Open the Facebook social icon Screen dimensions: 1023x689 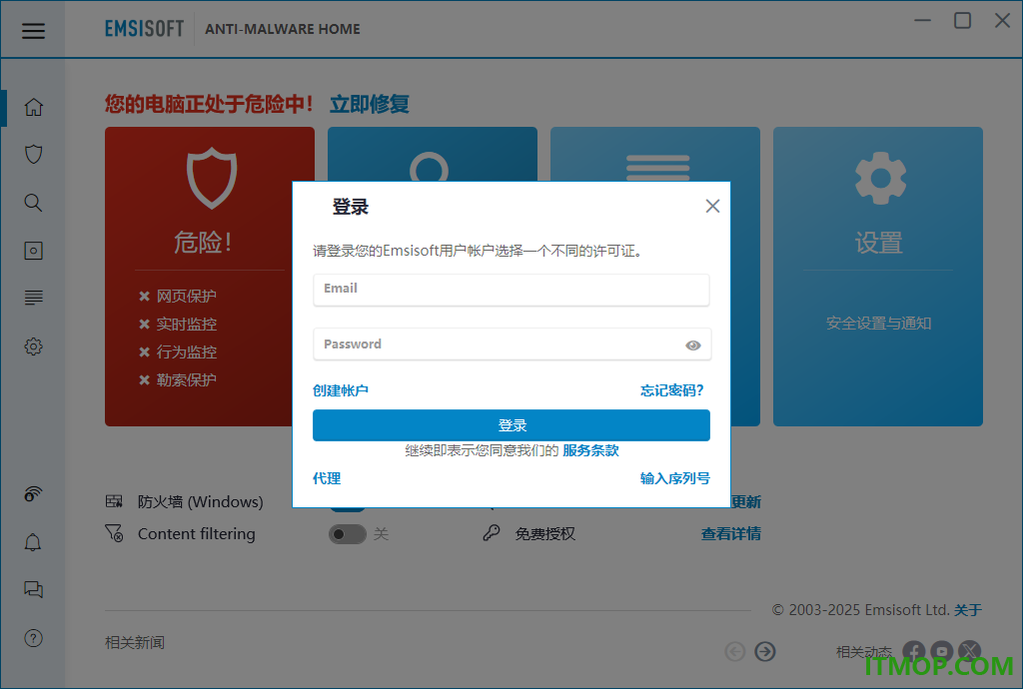coord(914,651)
